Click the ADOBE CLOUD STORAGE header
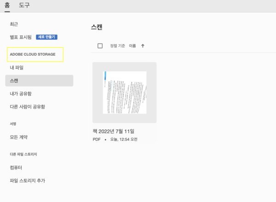This screenshot has width=276, height=202. [32, 54]
